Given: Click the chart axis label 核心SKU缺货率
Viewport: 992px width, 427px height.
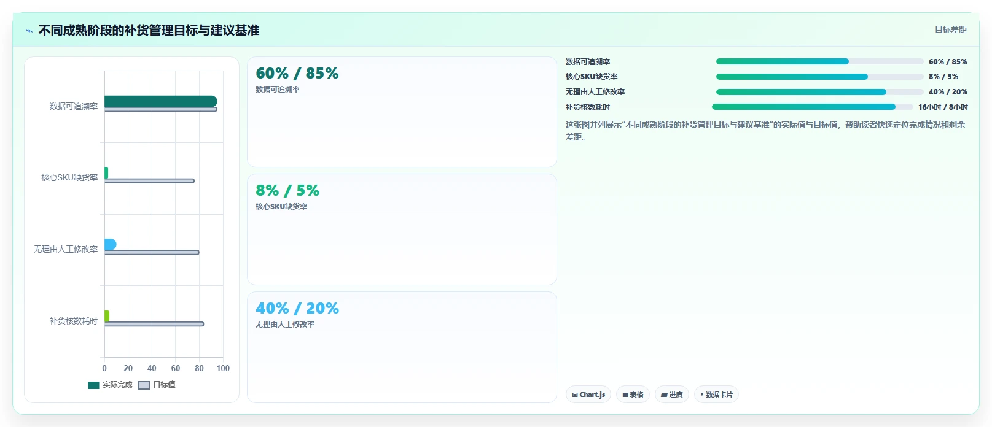Looking at the screenshot, I should [69, 177].
